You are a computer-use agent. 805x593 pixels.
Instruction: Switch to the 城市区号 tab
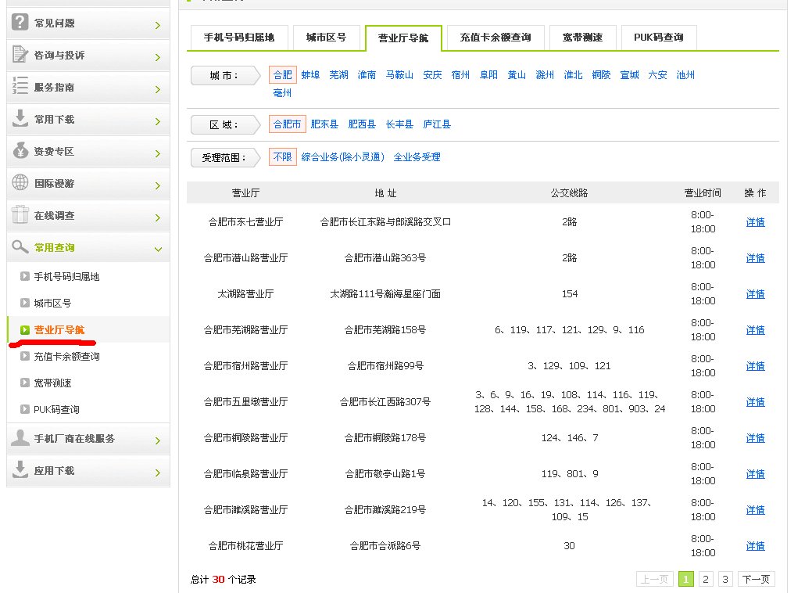pos(327,38)
